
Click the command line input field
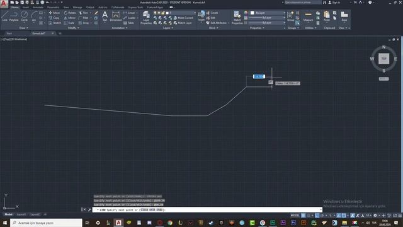point(207,210)
